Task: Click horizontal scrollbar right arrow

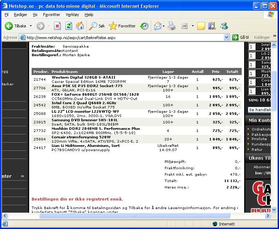Action: click(267, 215)
